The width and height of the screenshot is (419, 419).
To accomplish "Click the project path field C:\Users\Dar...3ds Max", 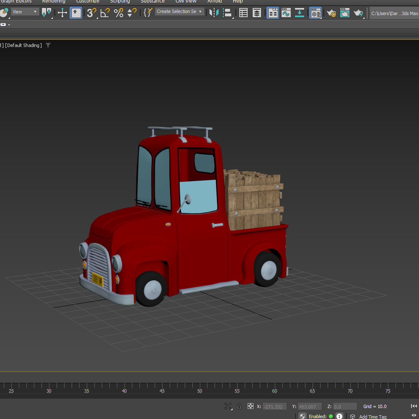I will pos(394,13).
